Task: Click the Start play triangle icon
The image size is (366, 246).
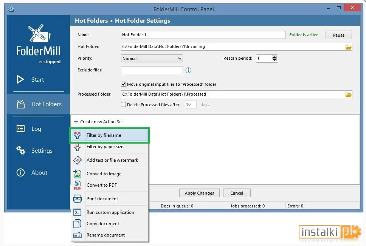Action: click(x=20, y=79)
